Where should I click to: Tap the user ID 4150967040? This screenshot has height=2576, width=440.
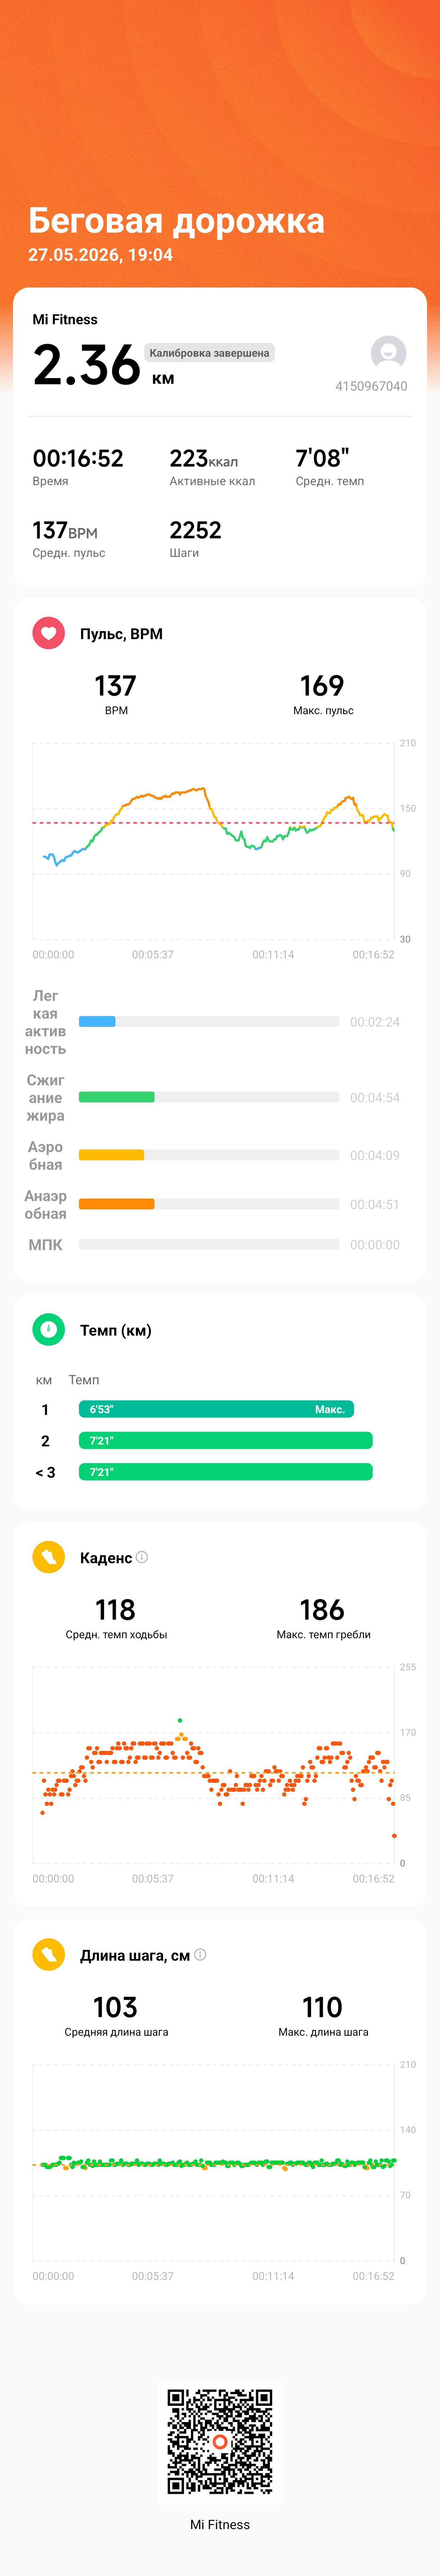pyautogui.click(x=371, y=386)
